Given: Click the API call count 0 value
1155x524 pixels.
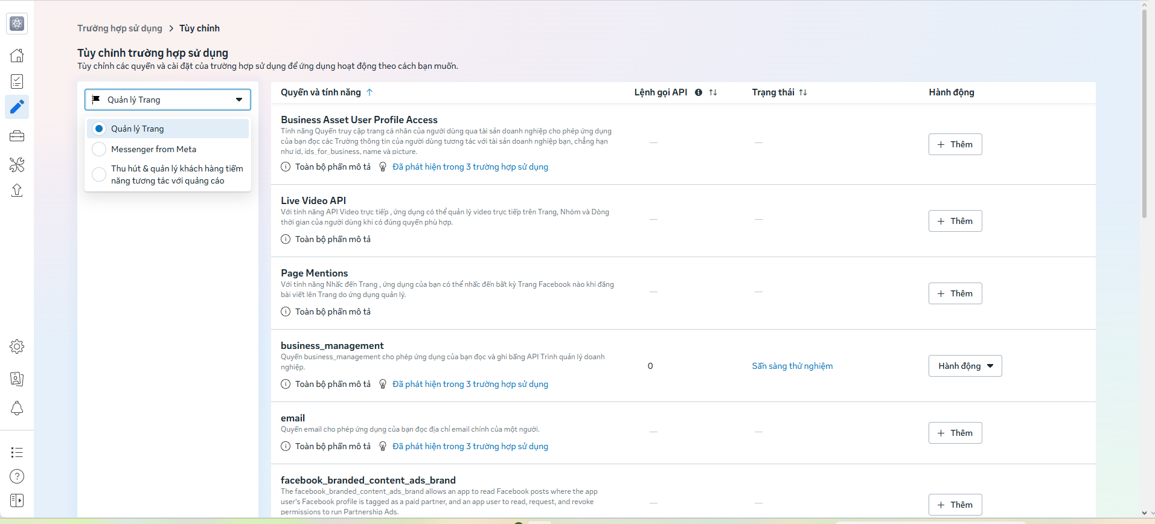Looking at the screenshot, I should (x=650, y=366).
